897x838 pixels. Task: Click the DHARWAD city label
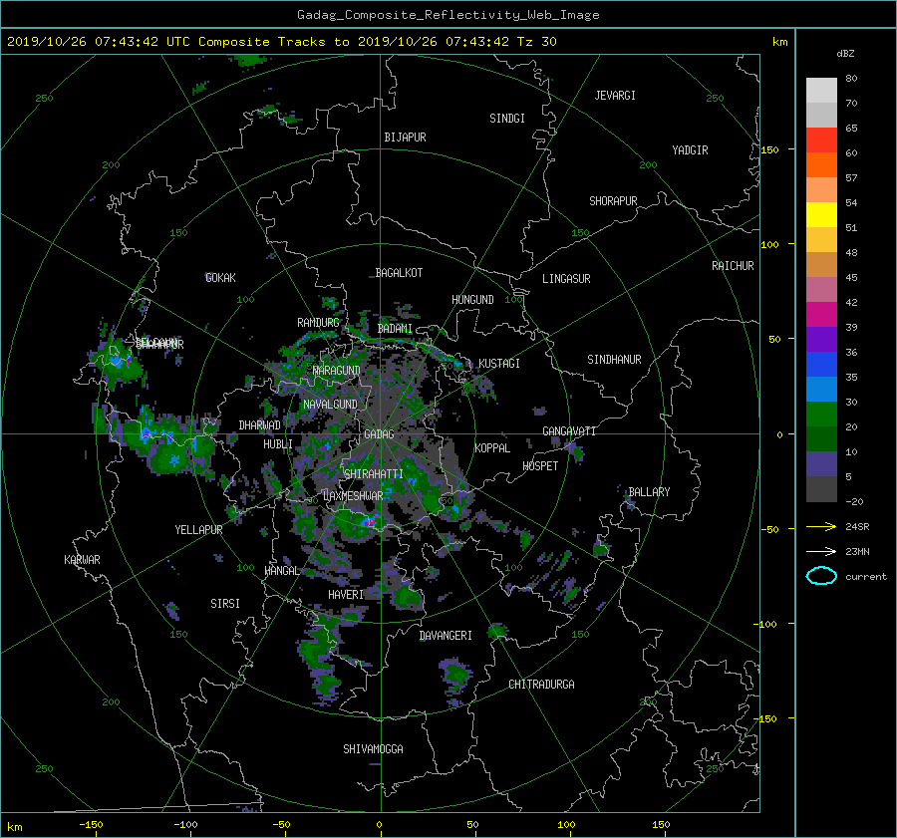(x=259, y=425)
